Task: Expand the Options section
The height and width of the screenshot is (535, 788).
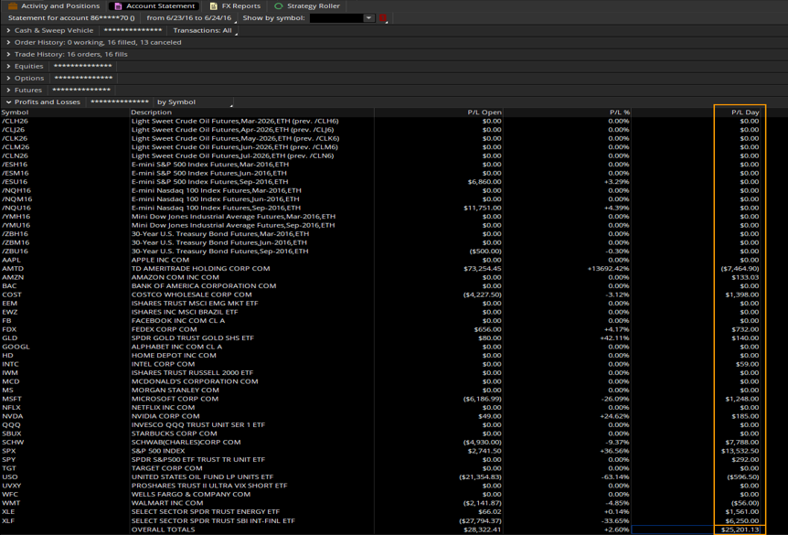Action: click(x=8, y=79)
